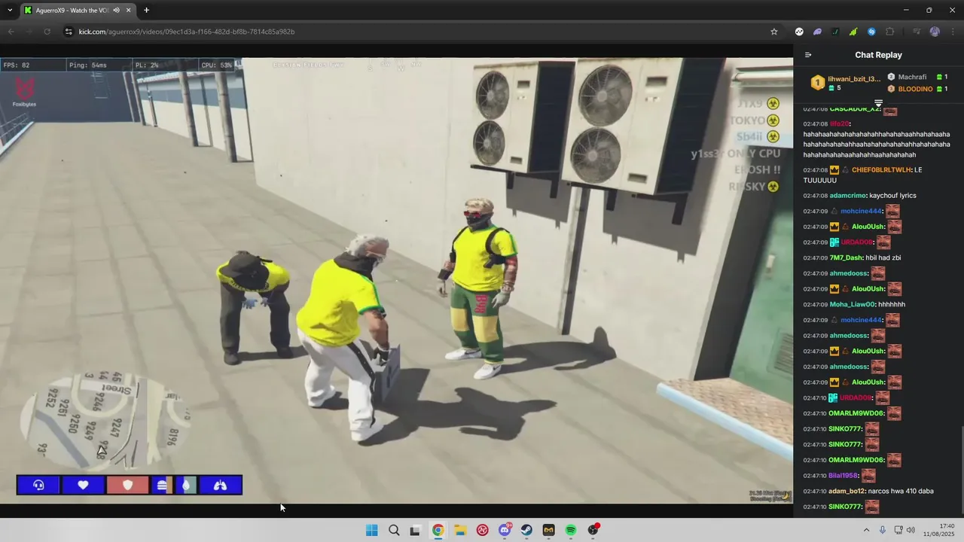Go forward to the next page
This screenshot has height=542, width=964.
pos(29,32)
